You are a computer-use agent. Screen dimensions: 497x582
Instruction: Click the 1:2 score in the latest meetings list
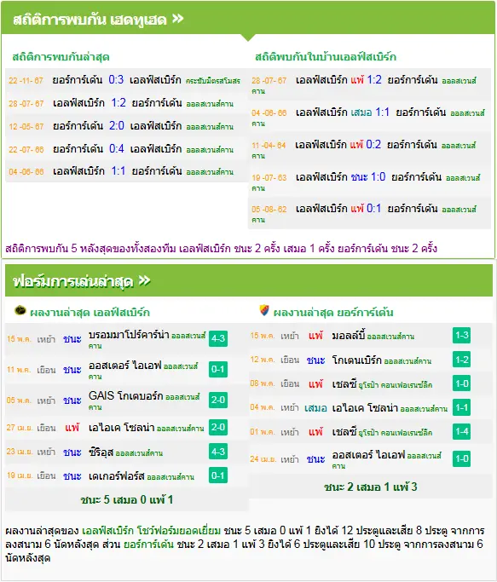[118, 103]
